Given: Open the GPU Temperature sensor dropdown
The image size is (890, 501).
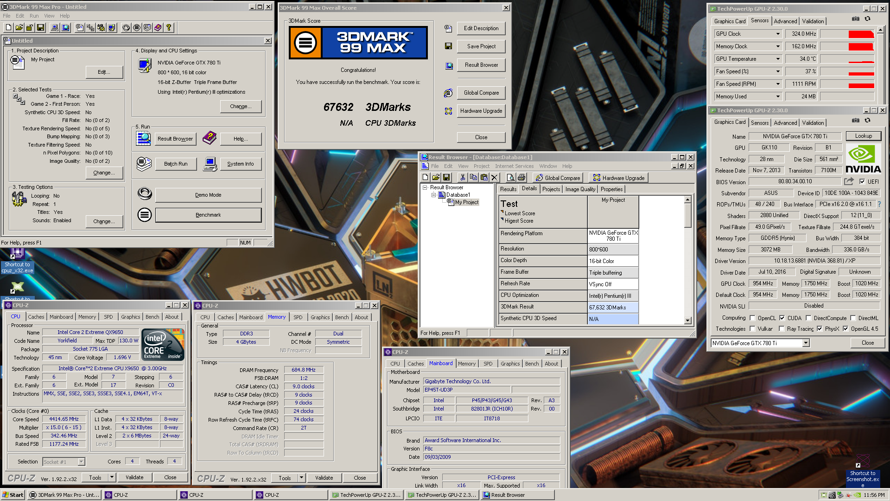Looking at the screenshot, I should tap(778, 59).
